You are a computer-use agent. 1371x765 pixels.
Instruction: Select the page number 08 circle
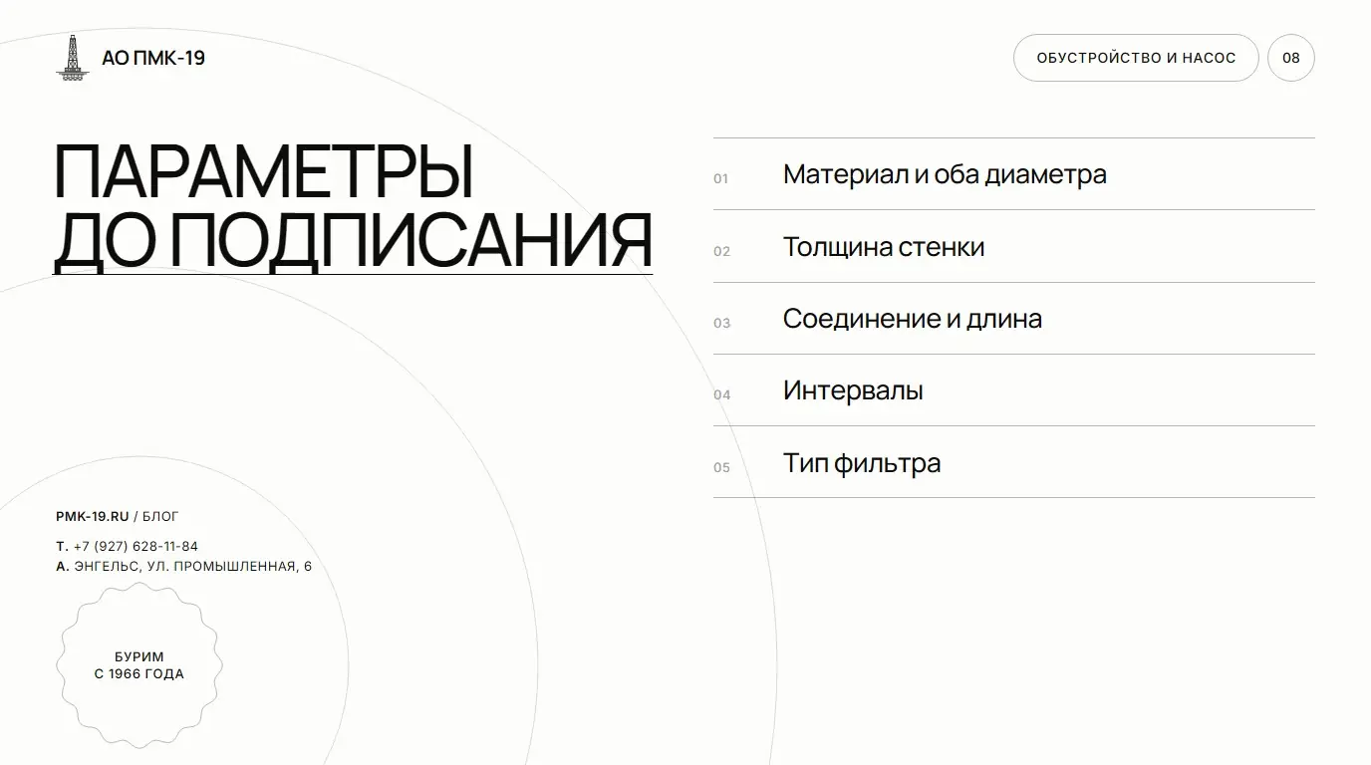(1291, 58)
